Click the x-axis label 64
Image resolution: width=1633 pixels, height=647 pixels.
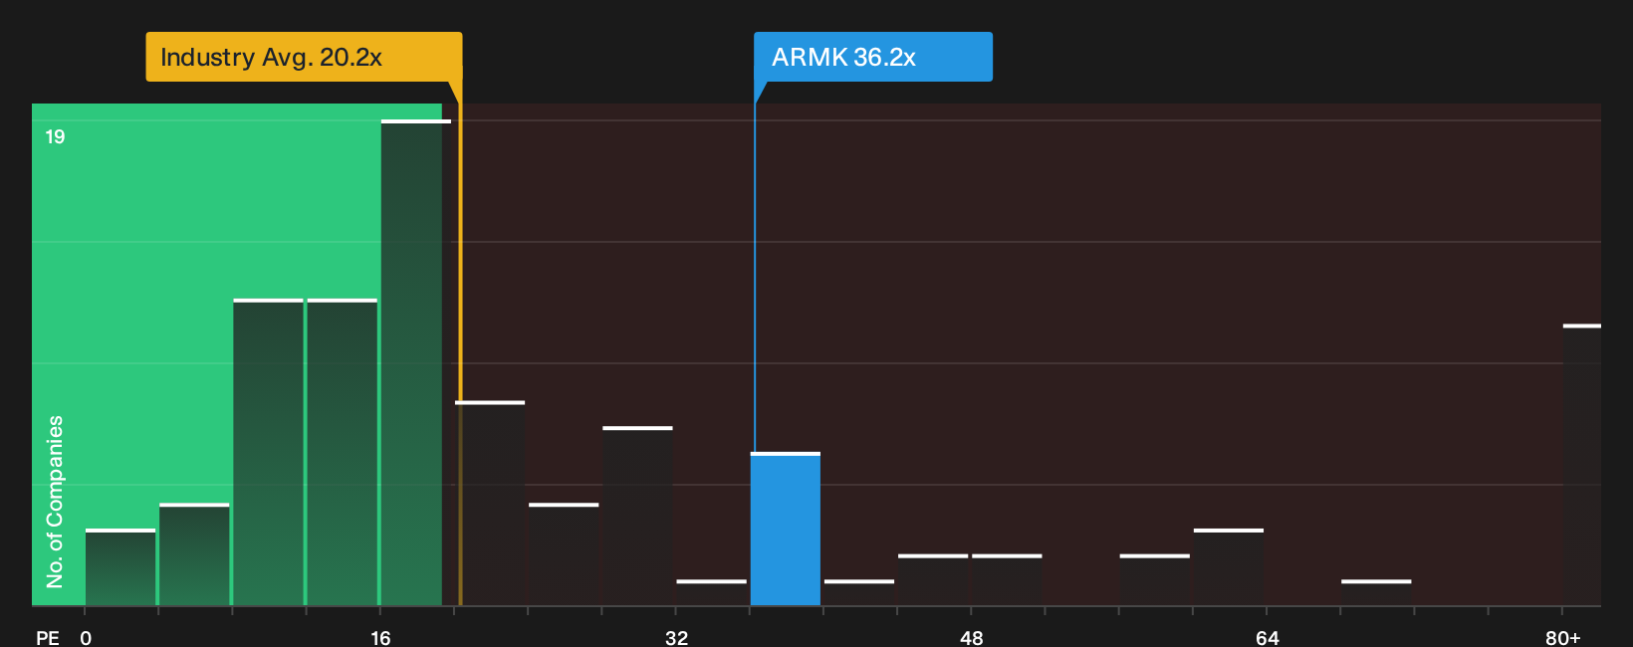[x=1267, y=637]
